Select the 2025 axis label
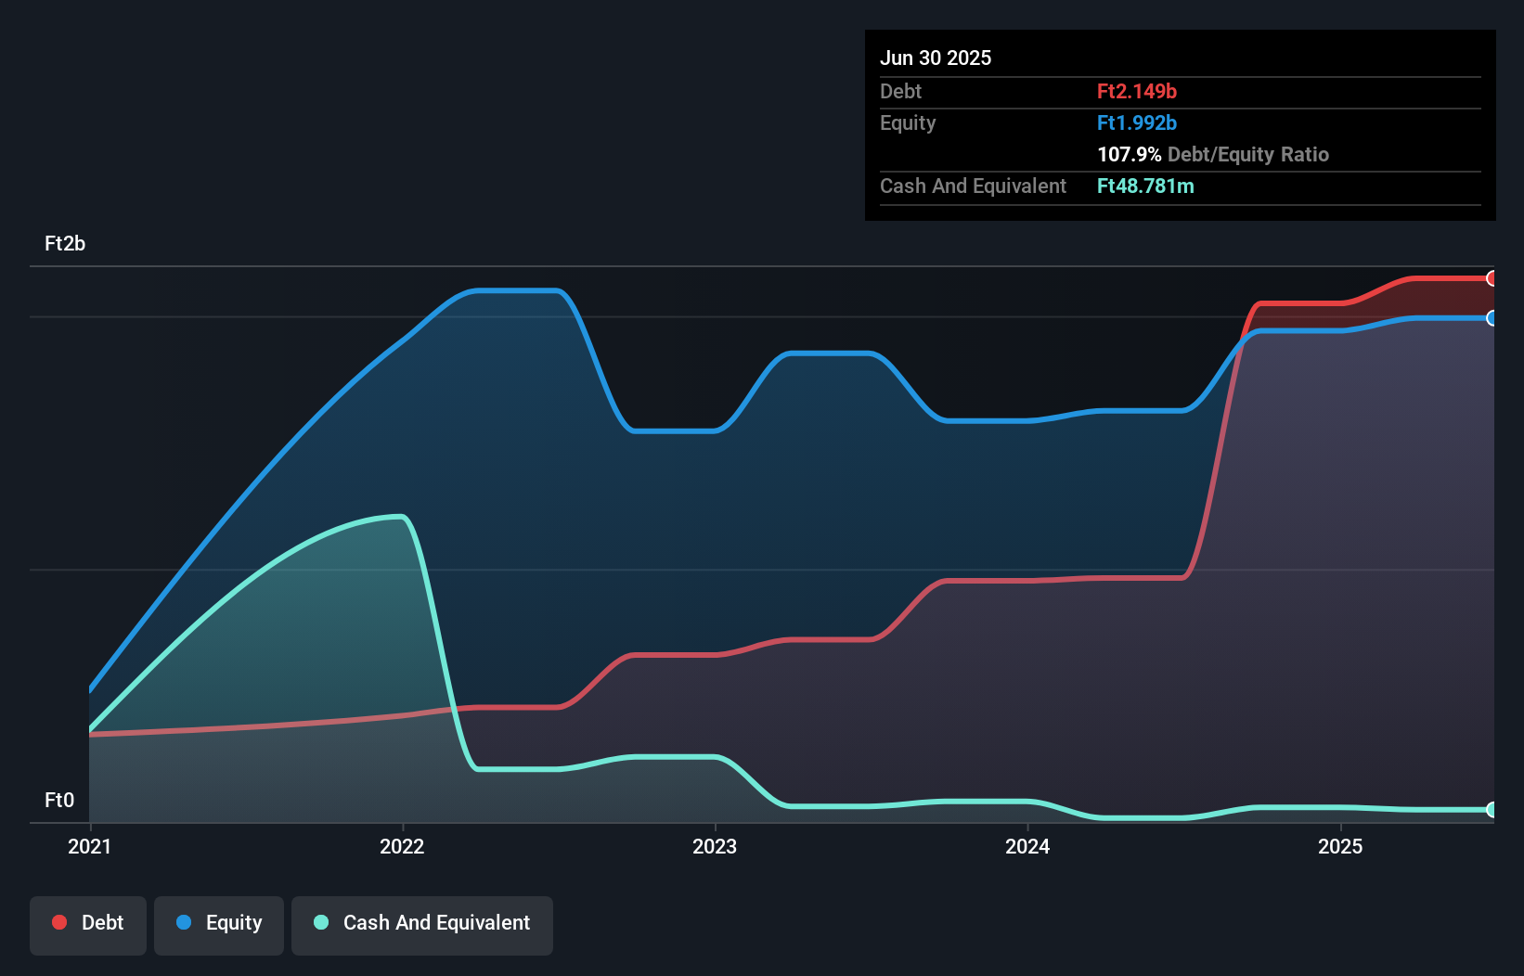 pyautogui.click(x=1342, y=846)
